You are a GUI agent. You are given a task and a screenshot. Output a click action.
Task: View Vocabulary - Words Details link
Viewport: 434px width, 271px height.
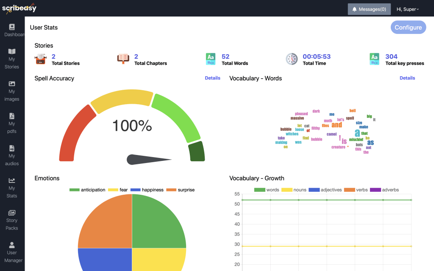pyautogui.click(x=407, y=78)
